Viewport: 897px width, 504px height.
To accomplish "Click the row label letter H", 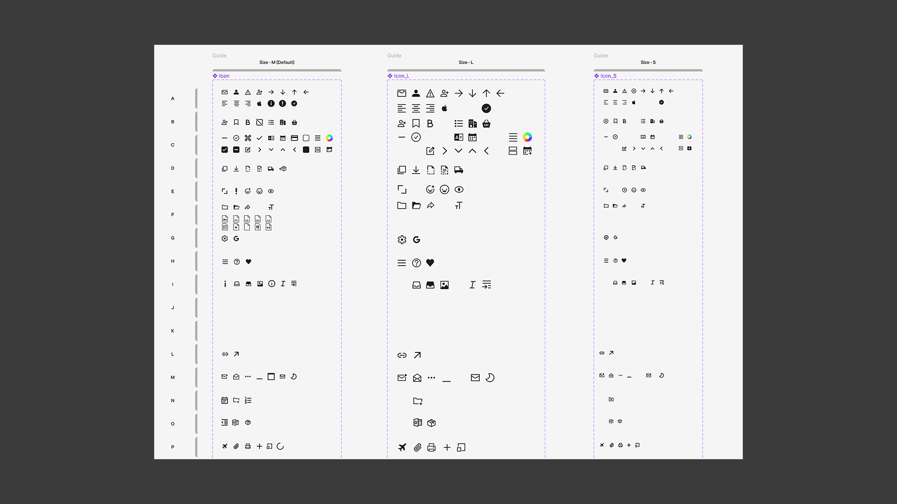I will (x=172, y=261).
